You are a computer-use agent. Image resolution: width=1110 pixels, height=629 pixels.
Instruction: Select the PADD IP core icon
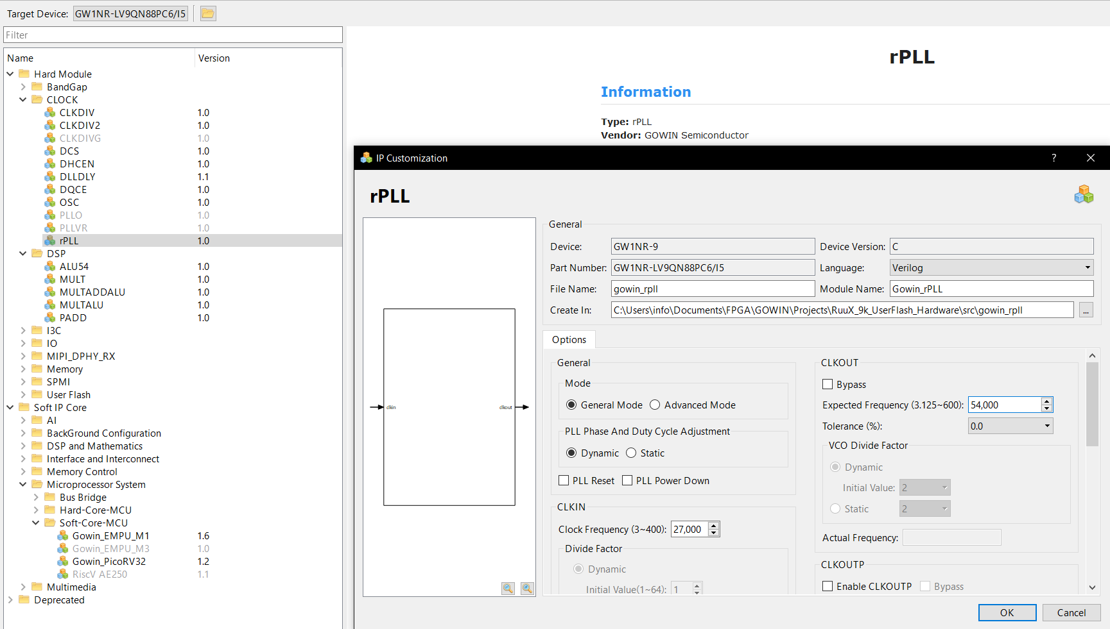point(50,317)
